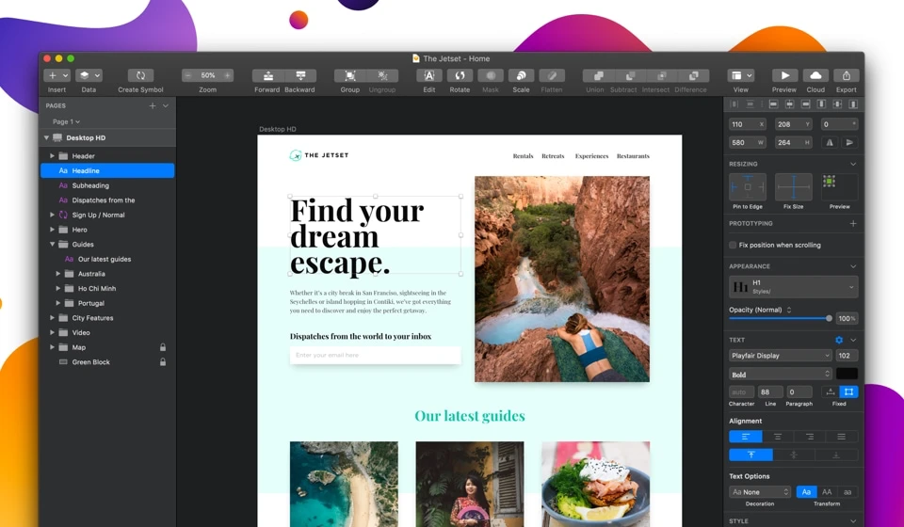Open text settings gear in Text section
This screenshot has height=527, width=904.
839,340
